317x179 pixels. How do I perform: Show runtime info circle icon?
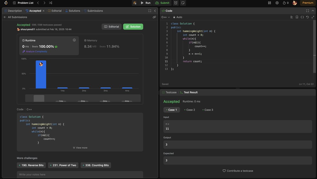coord(74,40)
